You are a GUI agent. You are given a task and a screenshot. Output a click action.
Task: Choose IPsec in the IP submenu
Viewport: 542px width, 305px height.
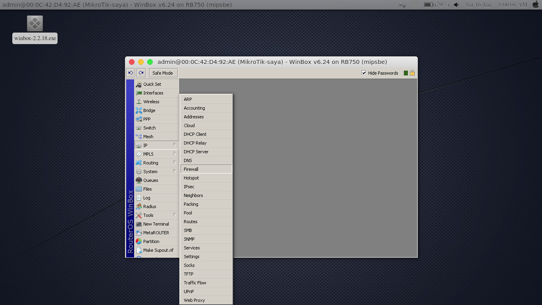206,187
